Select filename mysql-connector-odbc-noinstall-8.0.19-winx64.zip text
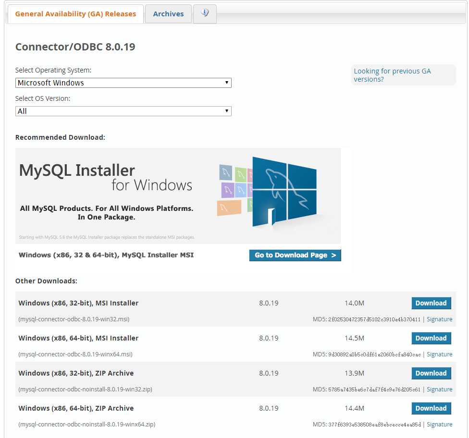 coord(87,424)
